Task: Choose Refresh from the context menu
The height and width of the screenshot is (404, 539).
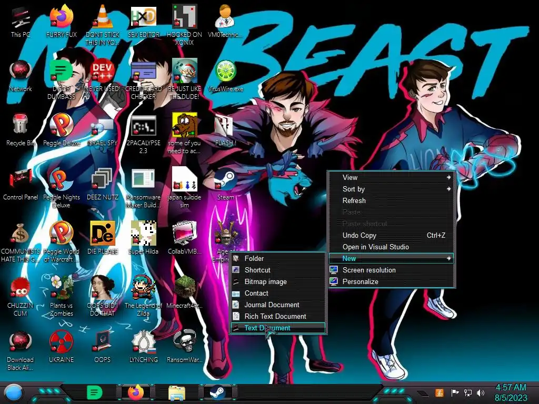Action: [392, 200]
